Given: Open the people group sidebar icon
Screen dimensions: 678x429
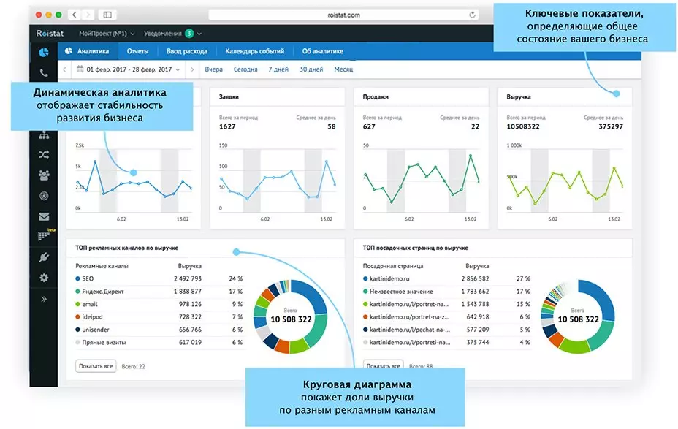Looking at the screenshot, I should pyautogui.click(x=44, y=175).
